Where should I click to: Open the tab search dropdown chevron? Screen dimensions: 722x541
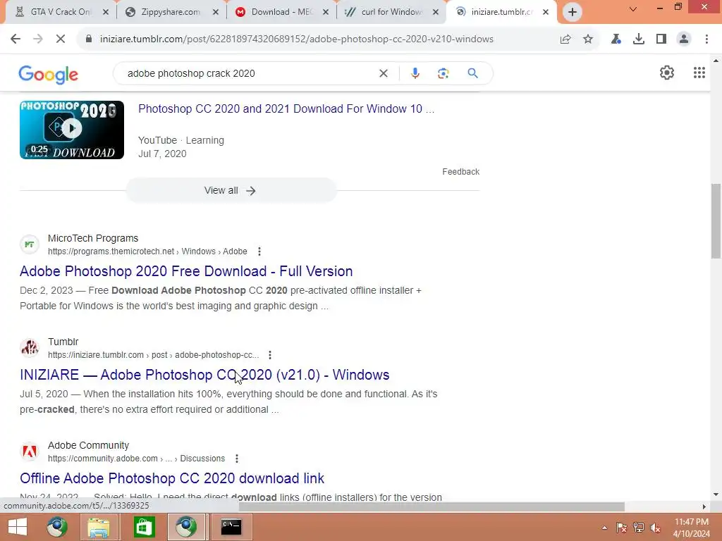pos(633,8)
